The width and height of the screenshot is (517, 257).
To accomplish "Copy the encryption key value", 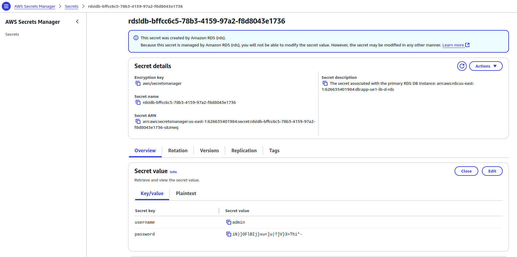I will [138, 83].
